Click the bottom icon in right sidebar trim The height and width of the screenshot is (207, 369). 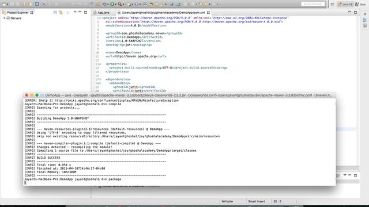click(x=365, y=26)
